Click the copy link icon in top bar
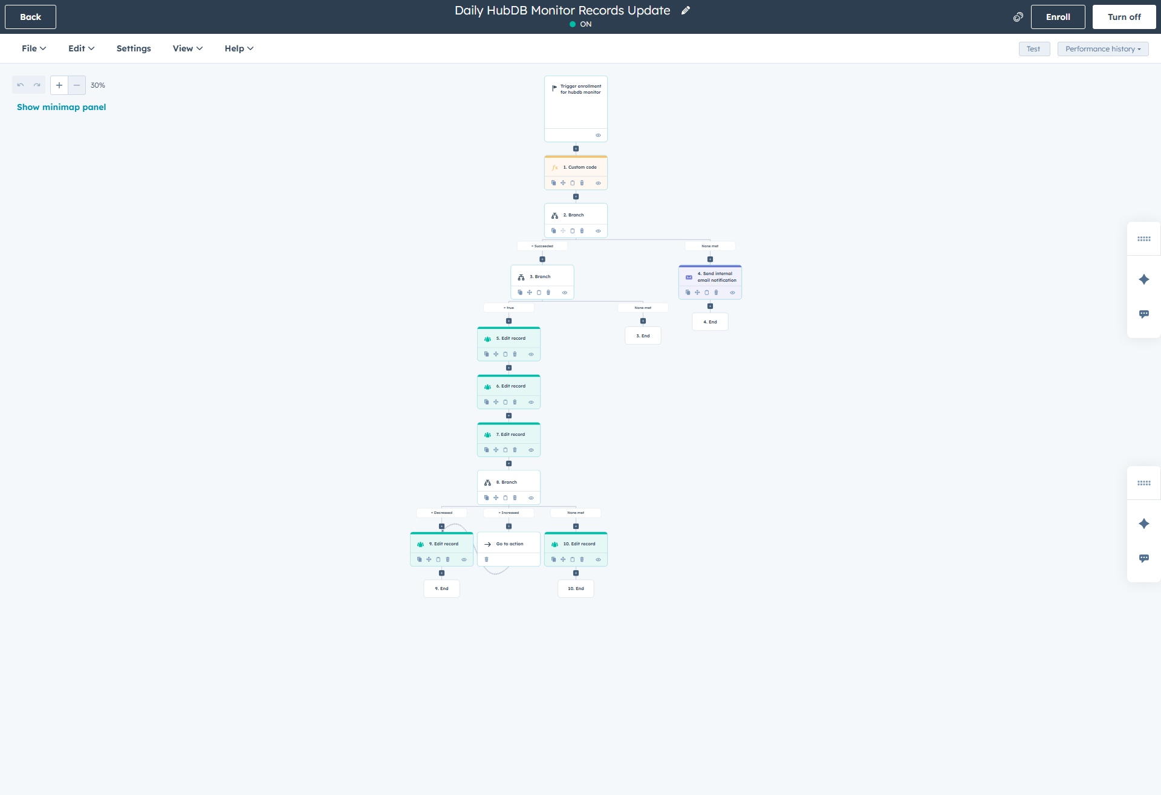This screenshot has height=795, width=1161. 1018,17
